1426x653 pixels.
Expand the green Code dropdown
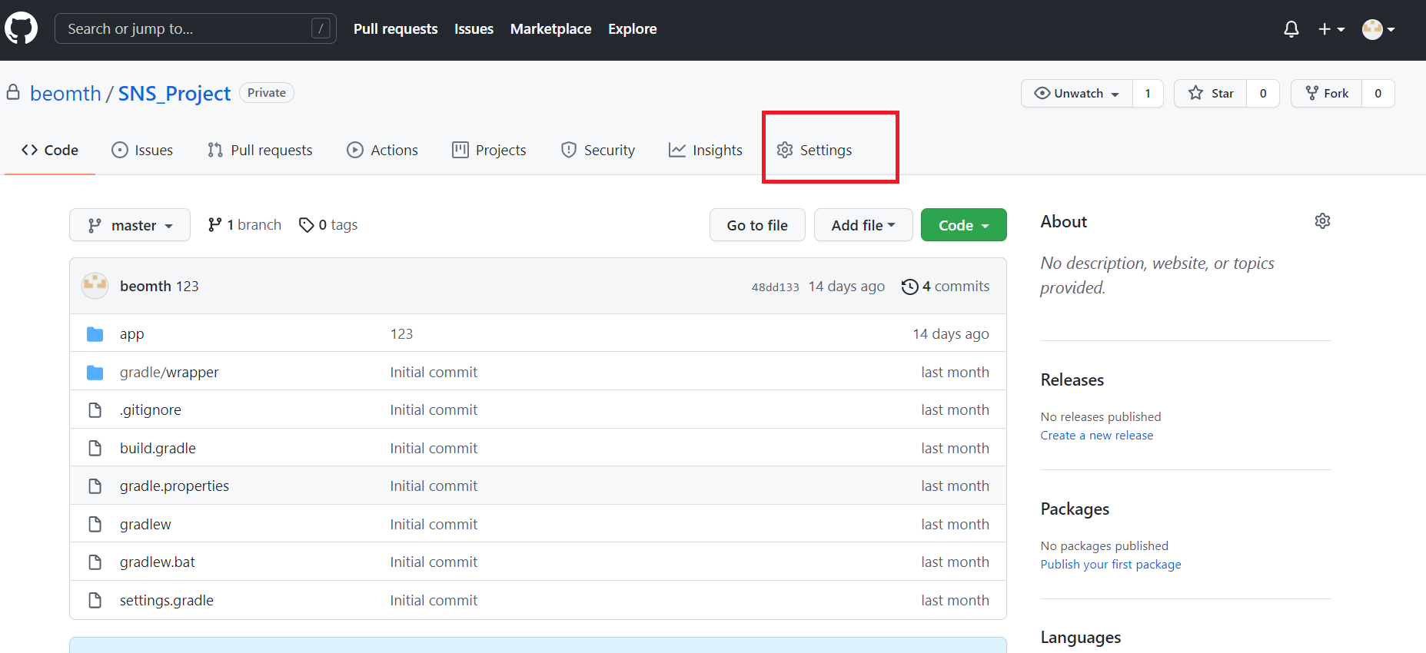(964, 225)
